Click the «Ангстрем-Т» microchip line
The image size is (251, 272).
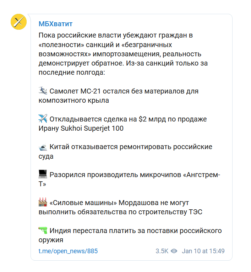(x=135, y=175)
